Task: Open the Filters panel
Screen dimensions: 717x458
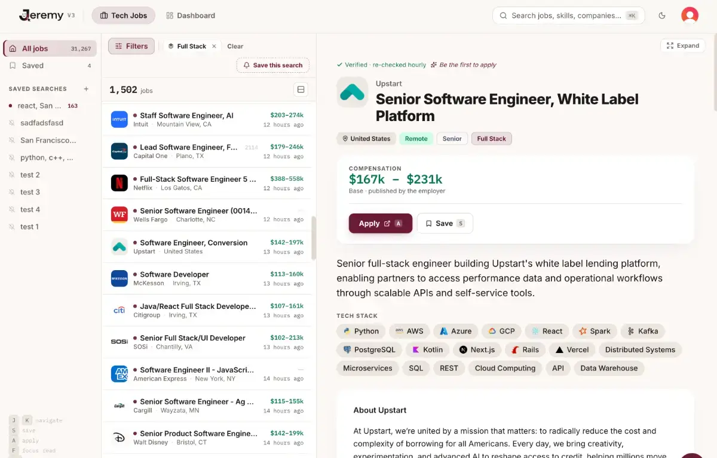Action: (x=131, y=46)
